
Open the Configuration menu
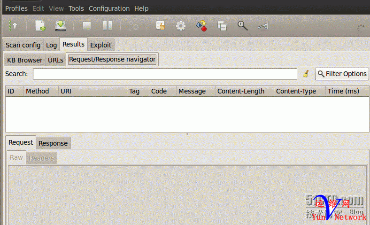(109, 8)
